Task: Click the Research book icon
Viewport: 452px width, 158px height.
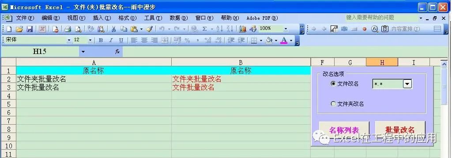Action: click(x=101, y=29)
